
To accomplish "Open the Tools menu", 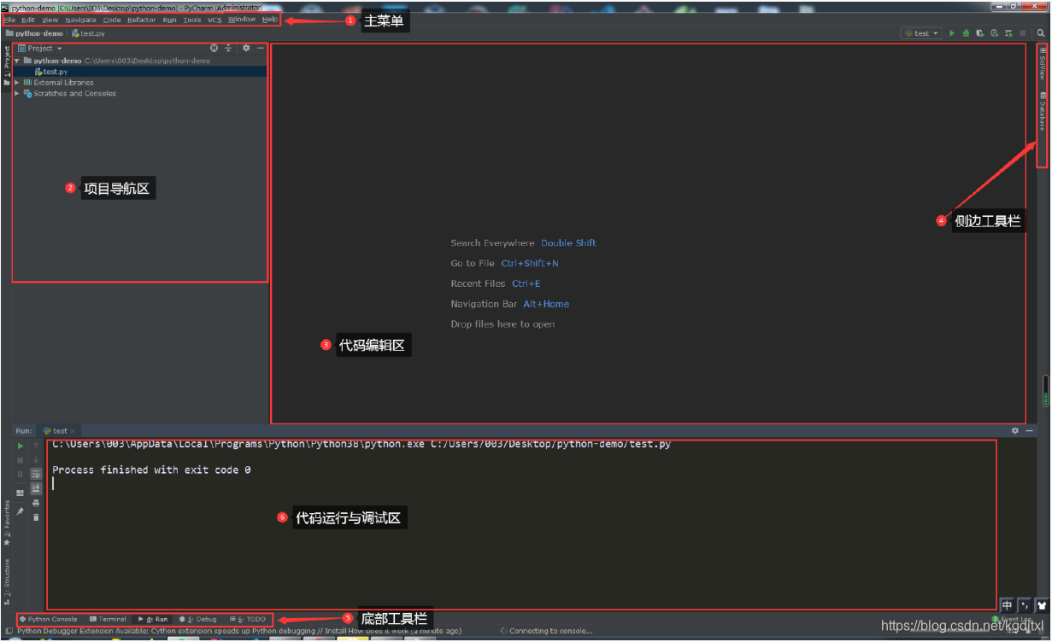I will click(192, 20).
